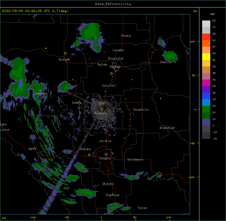Click the 45 value in dBZ legend
This screenshot has width=226, height=221.
(214, 73)
